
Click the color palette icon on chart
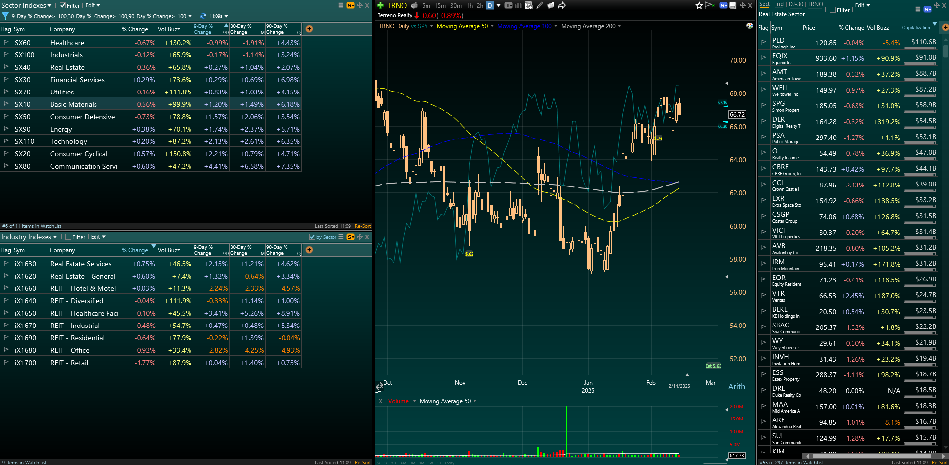pos(750,26)
